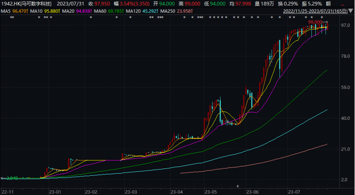The width and height of the screenshot is (355, 195).
Task: Click the 23-03 date axis label
Action: (x=131, y=192)
